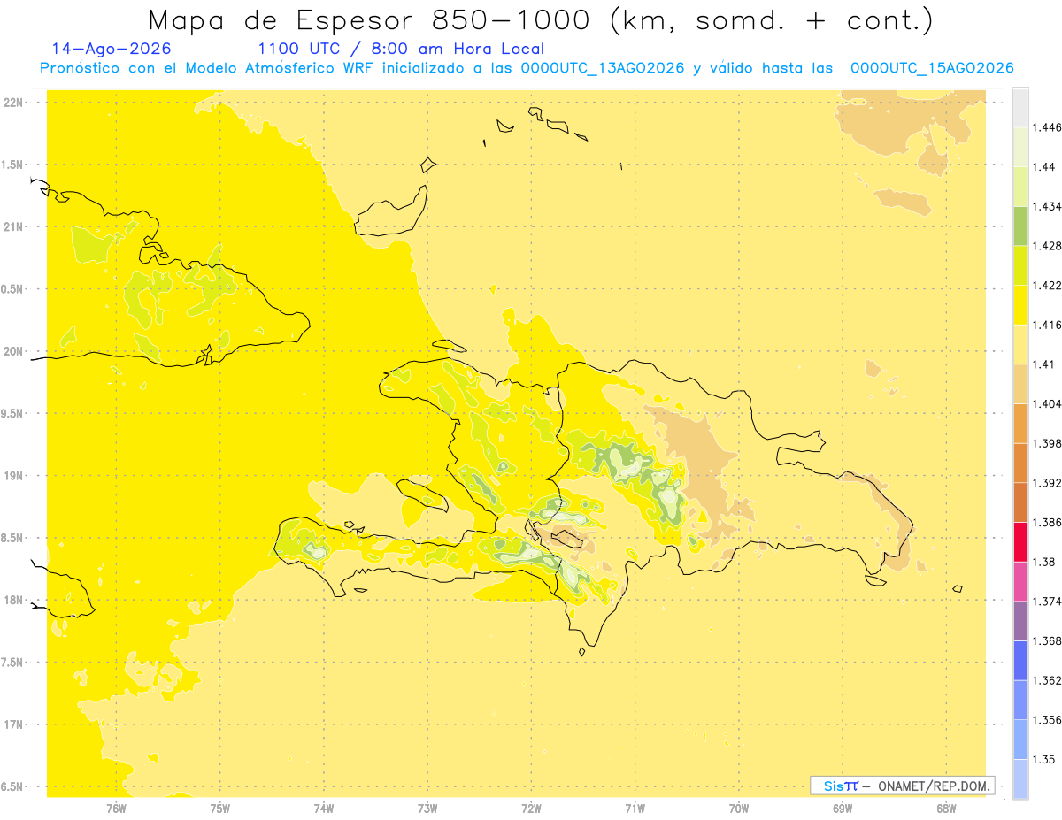Viewport: 1062px width, 820px height.
Task: Click the 72W longitude axis label
Action: tap(531, 808)
